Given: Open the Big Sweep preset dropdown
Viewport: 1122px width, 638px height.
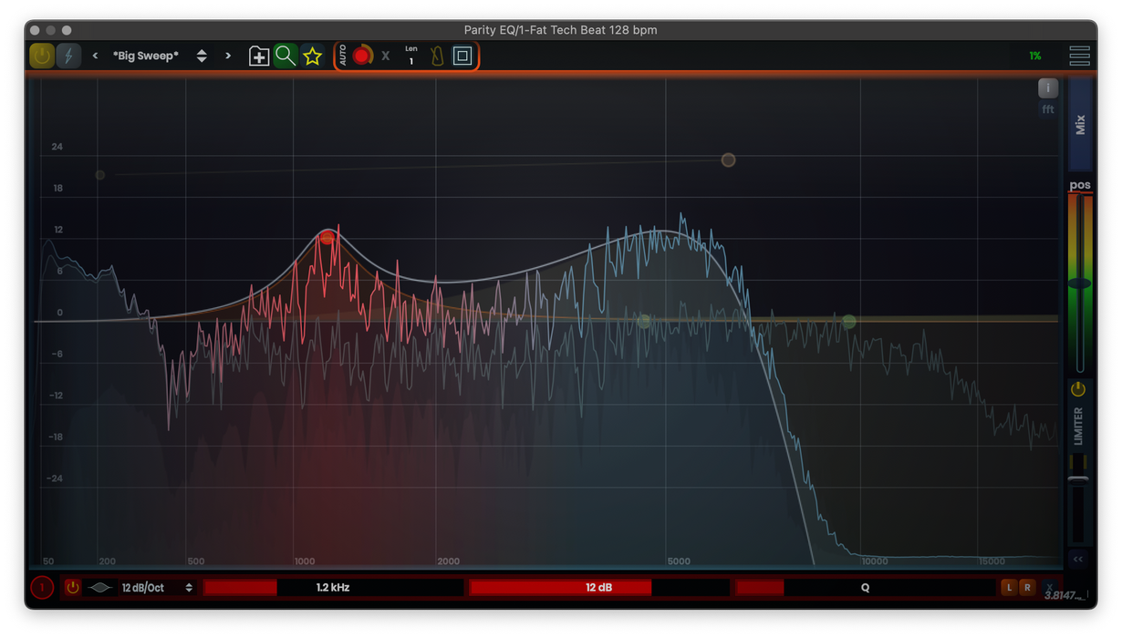Looking at the screenshot, I should point(146,56).
